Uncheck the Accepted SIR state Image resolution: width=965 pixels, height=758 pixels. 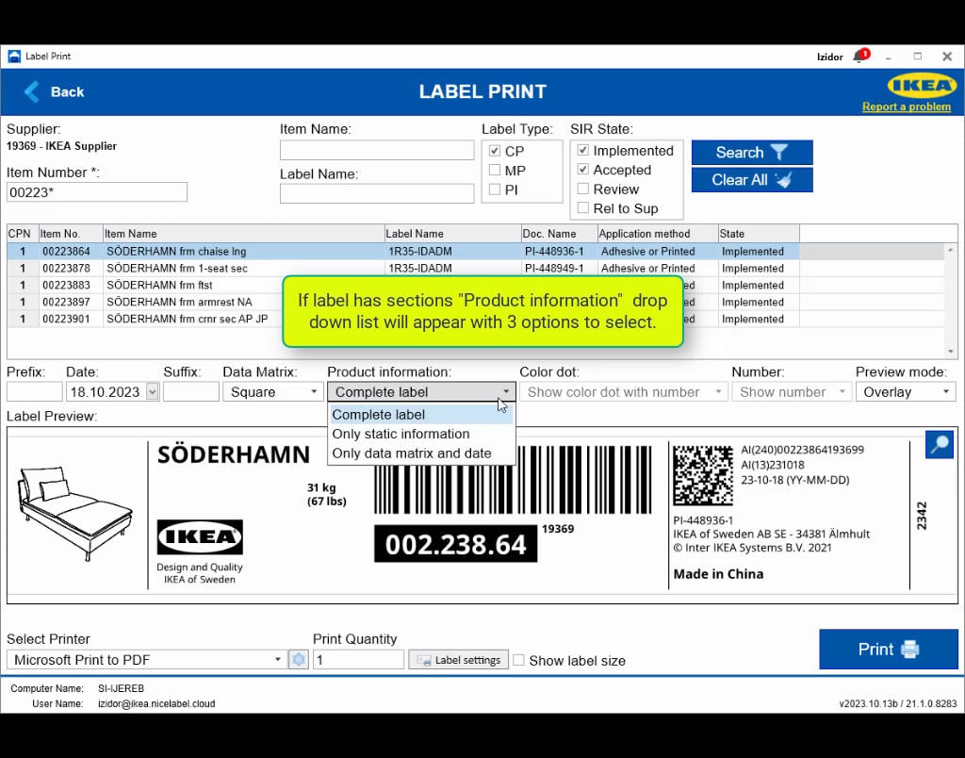(582, 170)
